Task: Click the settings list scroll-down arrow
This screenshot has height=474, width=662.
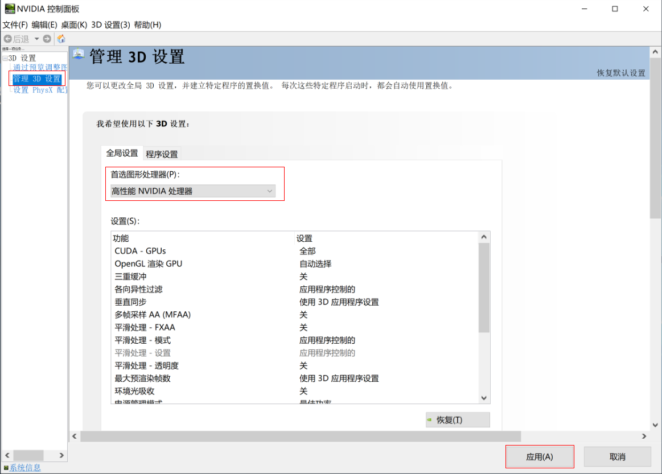Action: (x=484, y=398)
